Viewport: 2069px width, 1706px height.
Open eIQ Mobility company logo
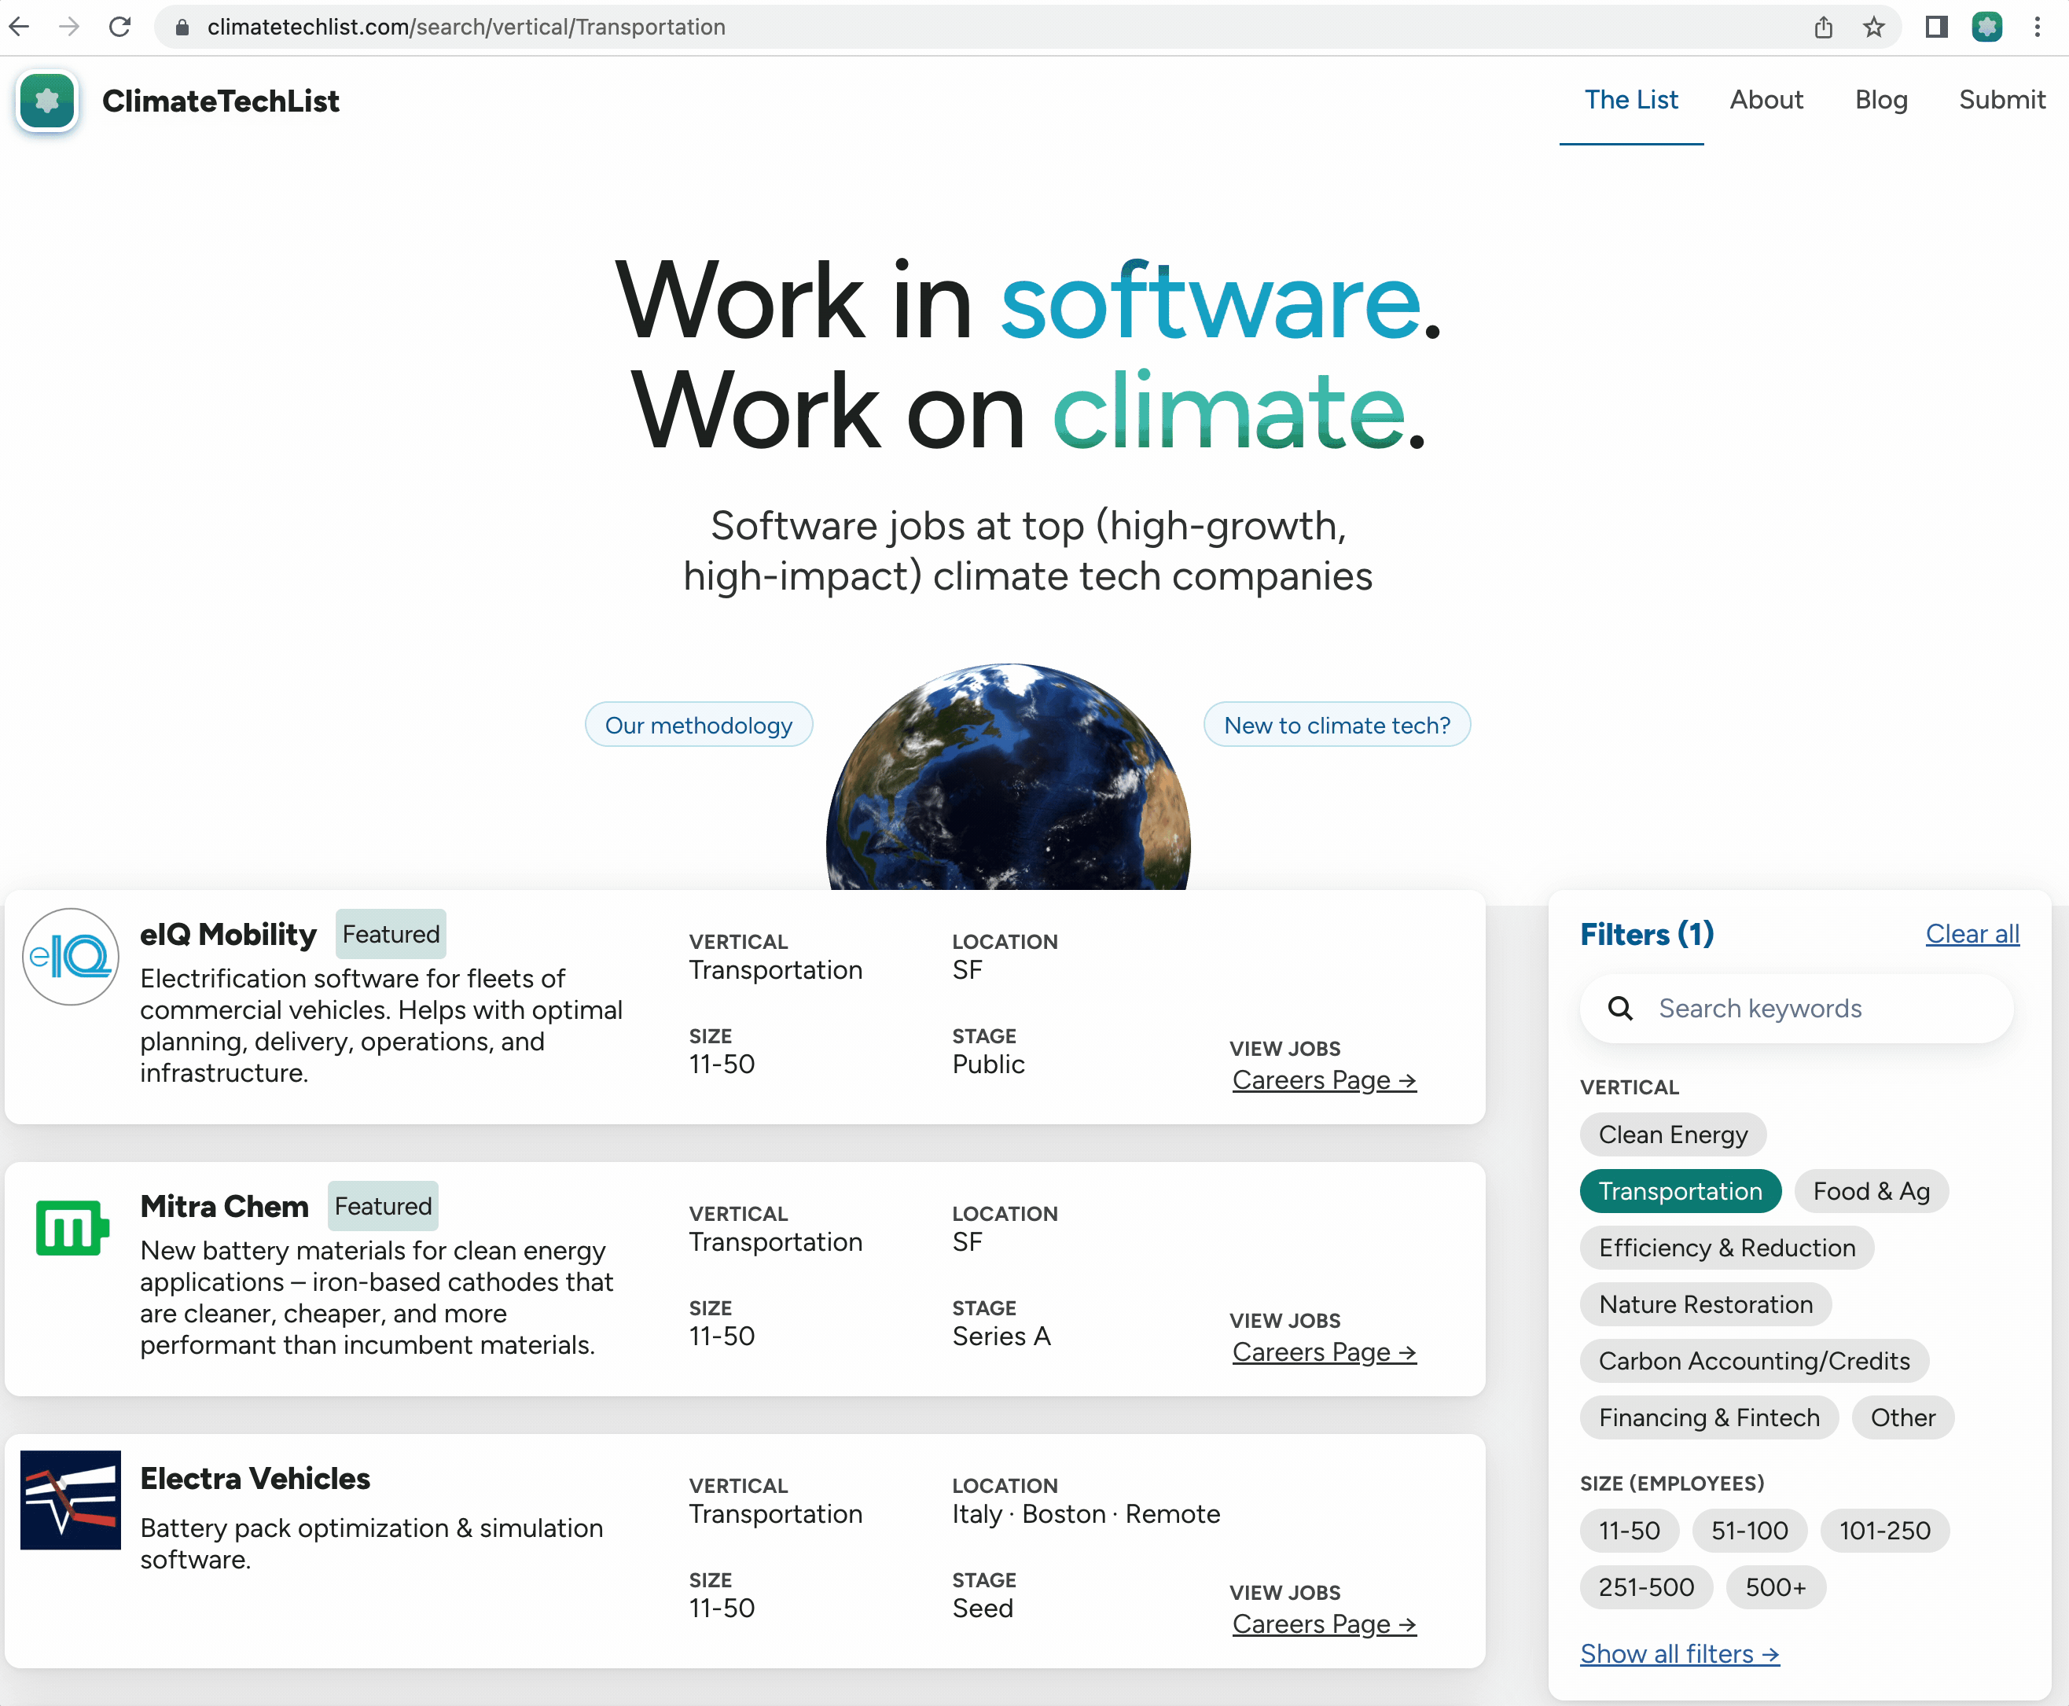click(71, 956)
